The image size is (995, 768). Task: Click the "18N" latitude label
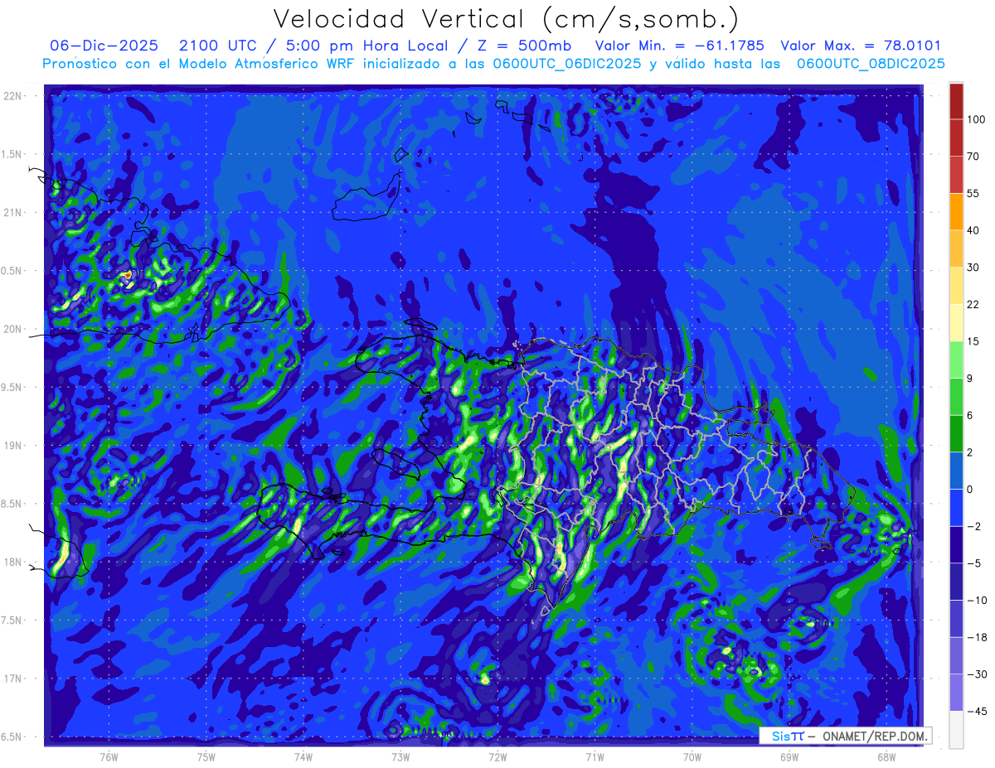[x=12, y=562]
